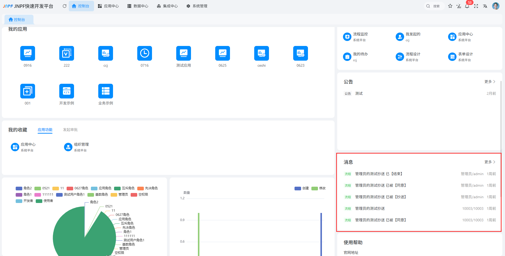Expand 更多 in the 公告 panel
This screenshot has width=505, height=256.
click(490, 82)
